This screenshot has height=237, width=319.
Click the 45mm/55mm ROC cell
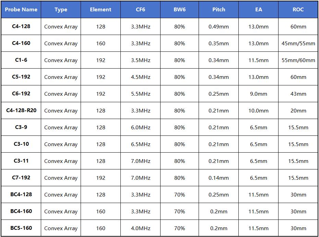click(298, 44)
